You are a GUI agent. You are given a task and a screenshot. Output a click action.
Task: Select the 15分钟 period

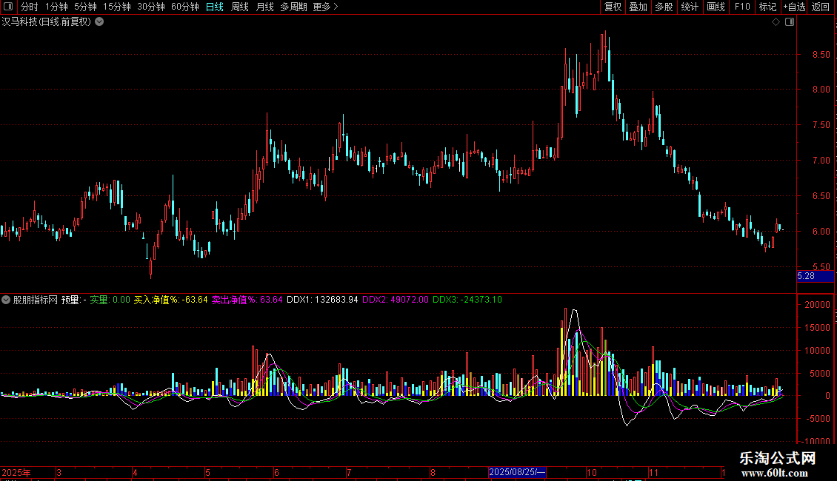117,7
